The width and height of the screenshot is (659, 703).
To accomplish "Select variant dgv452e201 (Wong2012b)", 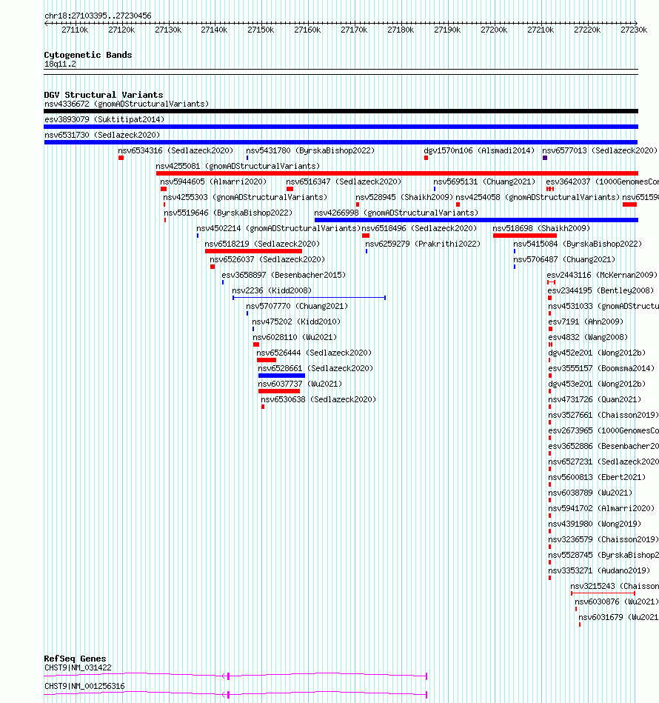I will click(x=598, y=353).
